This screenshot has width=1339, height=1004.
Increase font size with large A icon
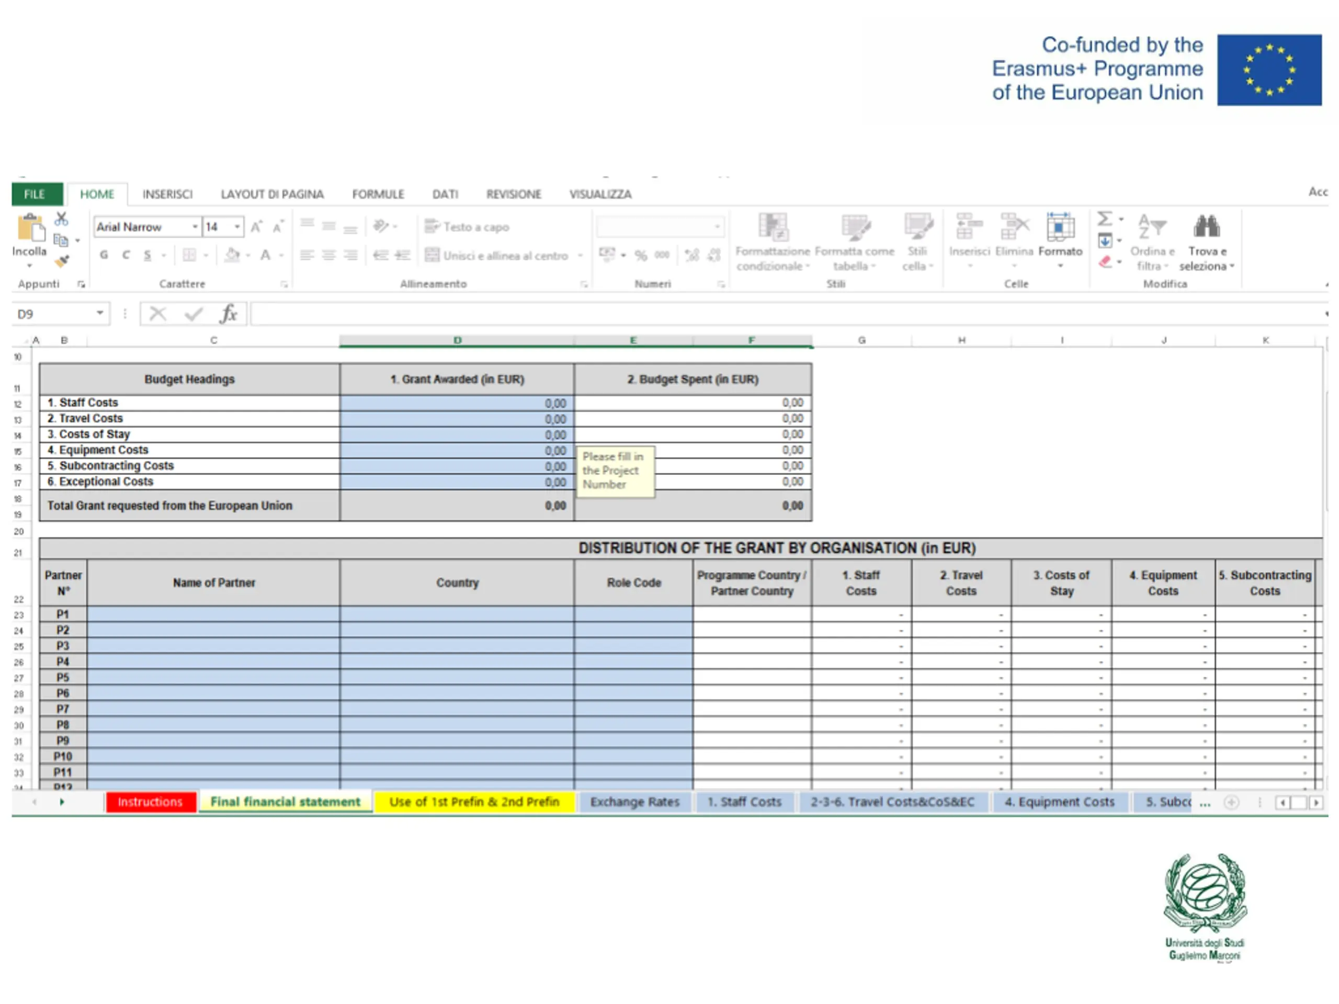coord(256,227)
